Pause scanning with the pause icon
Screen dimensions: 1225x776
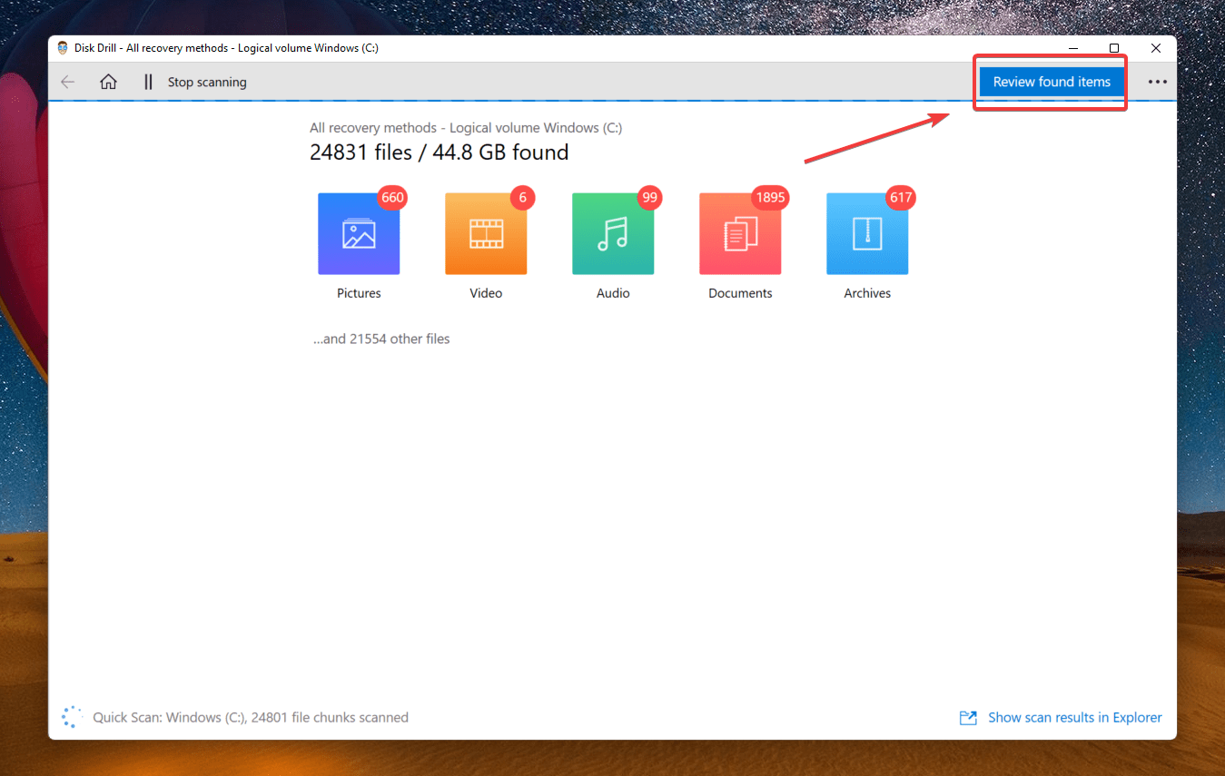(x=148, y=82)
